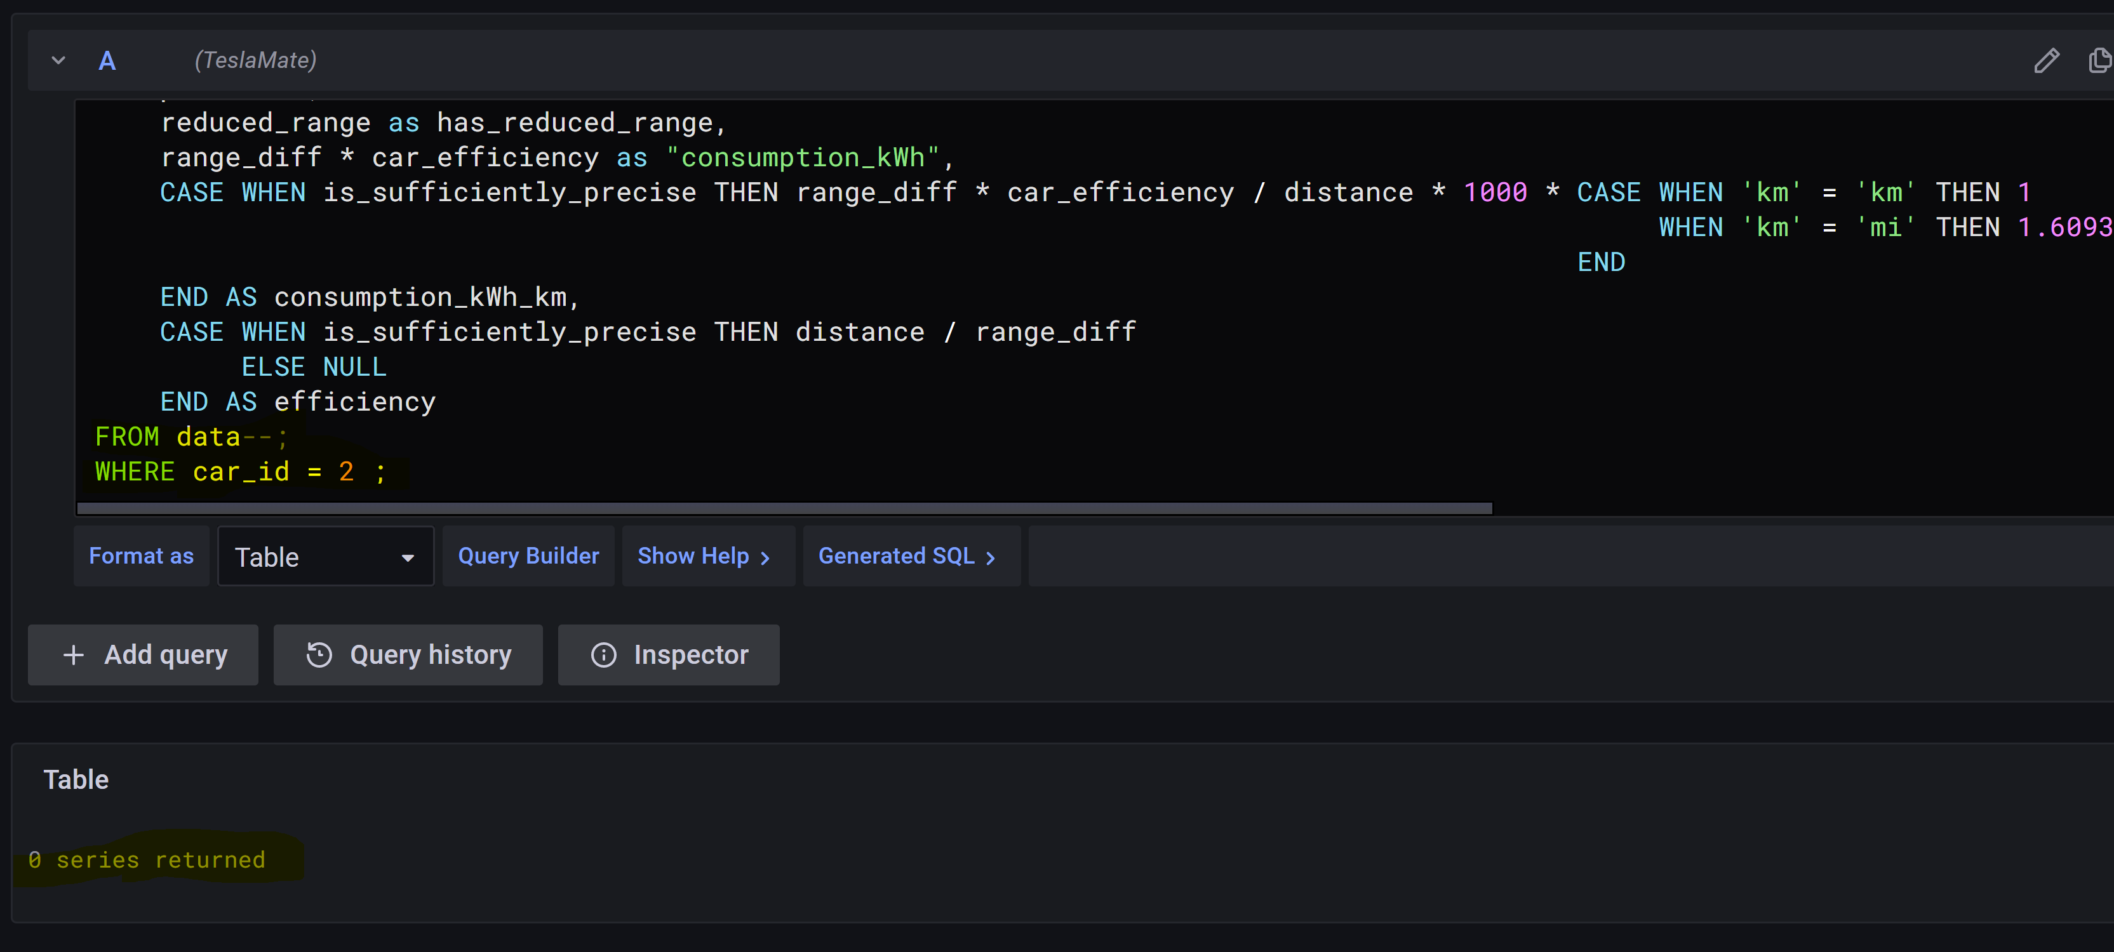Collapse query A with the chevron
2114x952 pixels.
pos(58,61)
